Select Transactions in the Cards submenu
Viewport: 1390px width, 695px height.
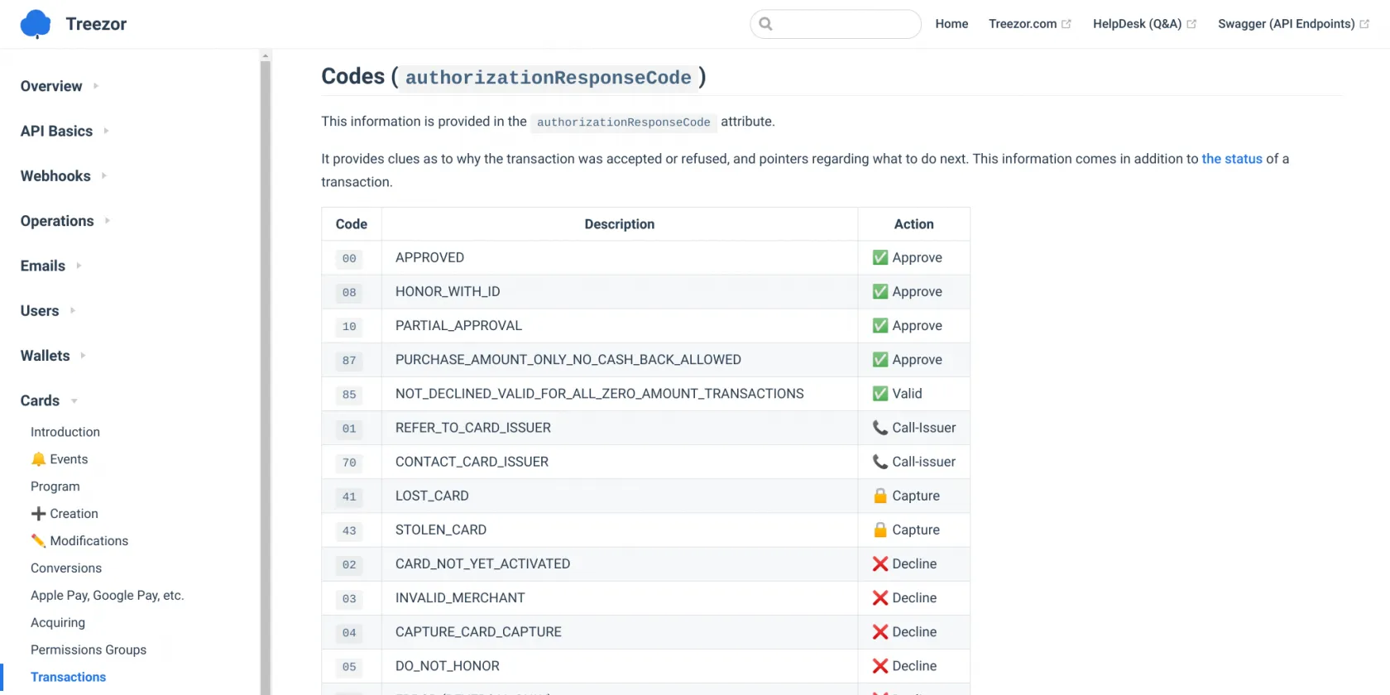(68, 677)
